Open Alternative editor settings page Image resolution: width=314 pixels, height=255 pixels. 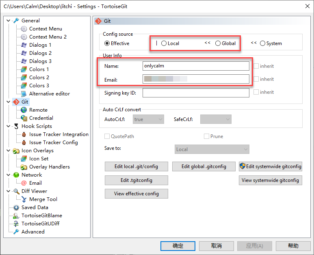pos(50,94)
